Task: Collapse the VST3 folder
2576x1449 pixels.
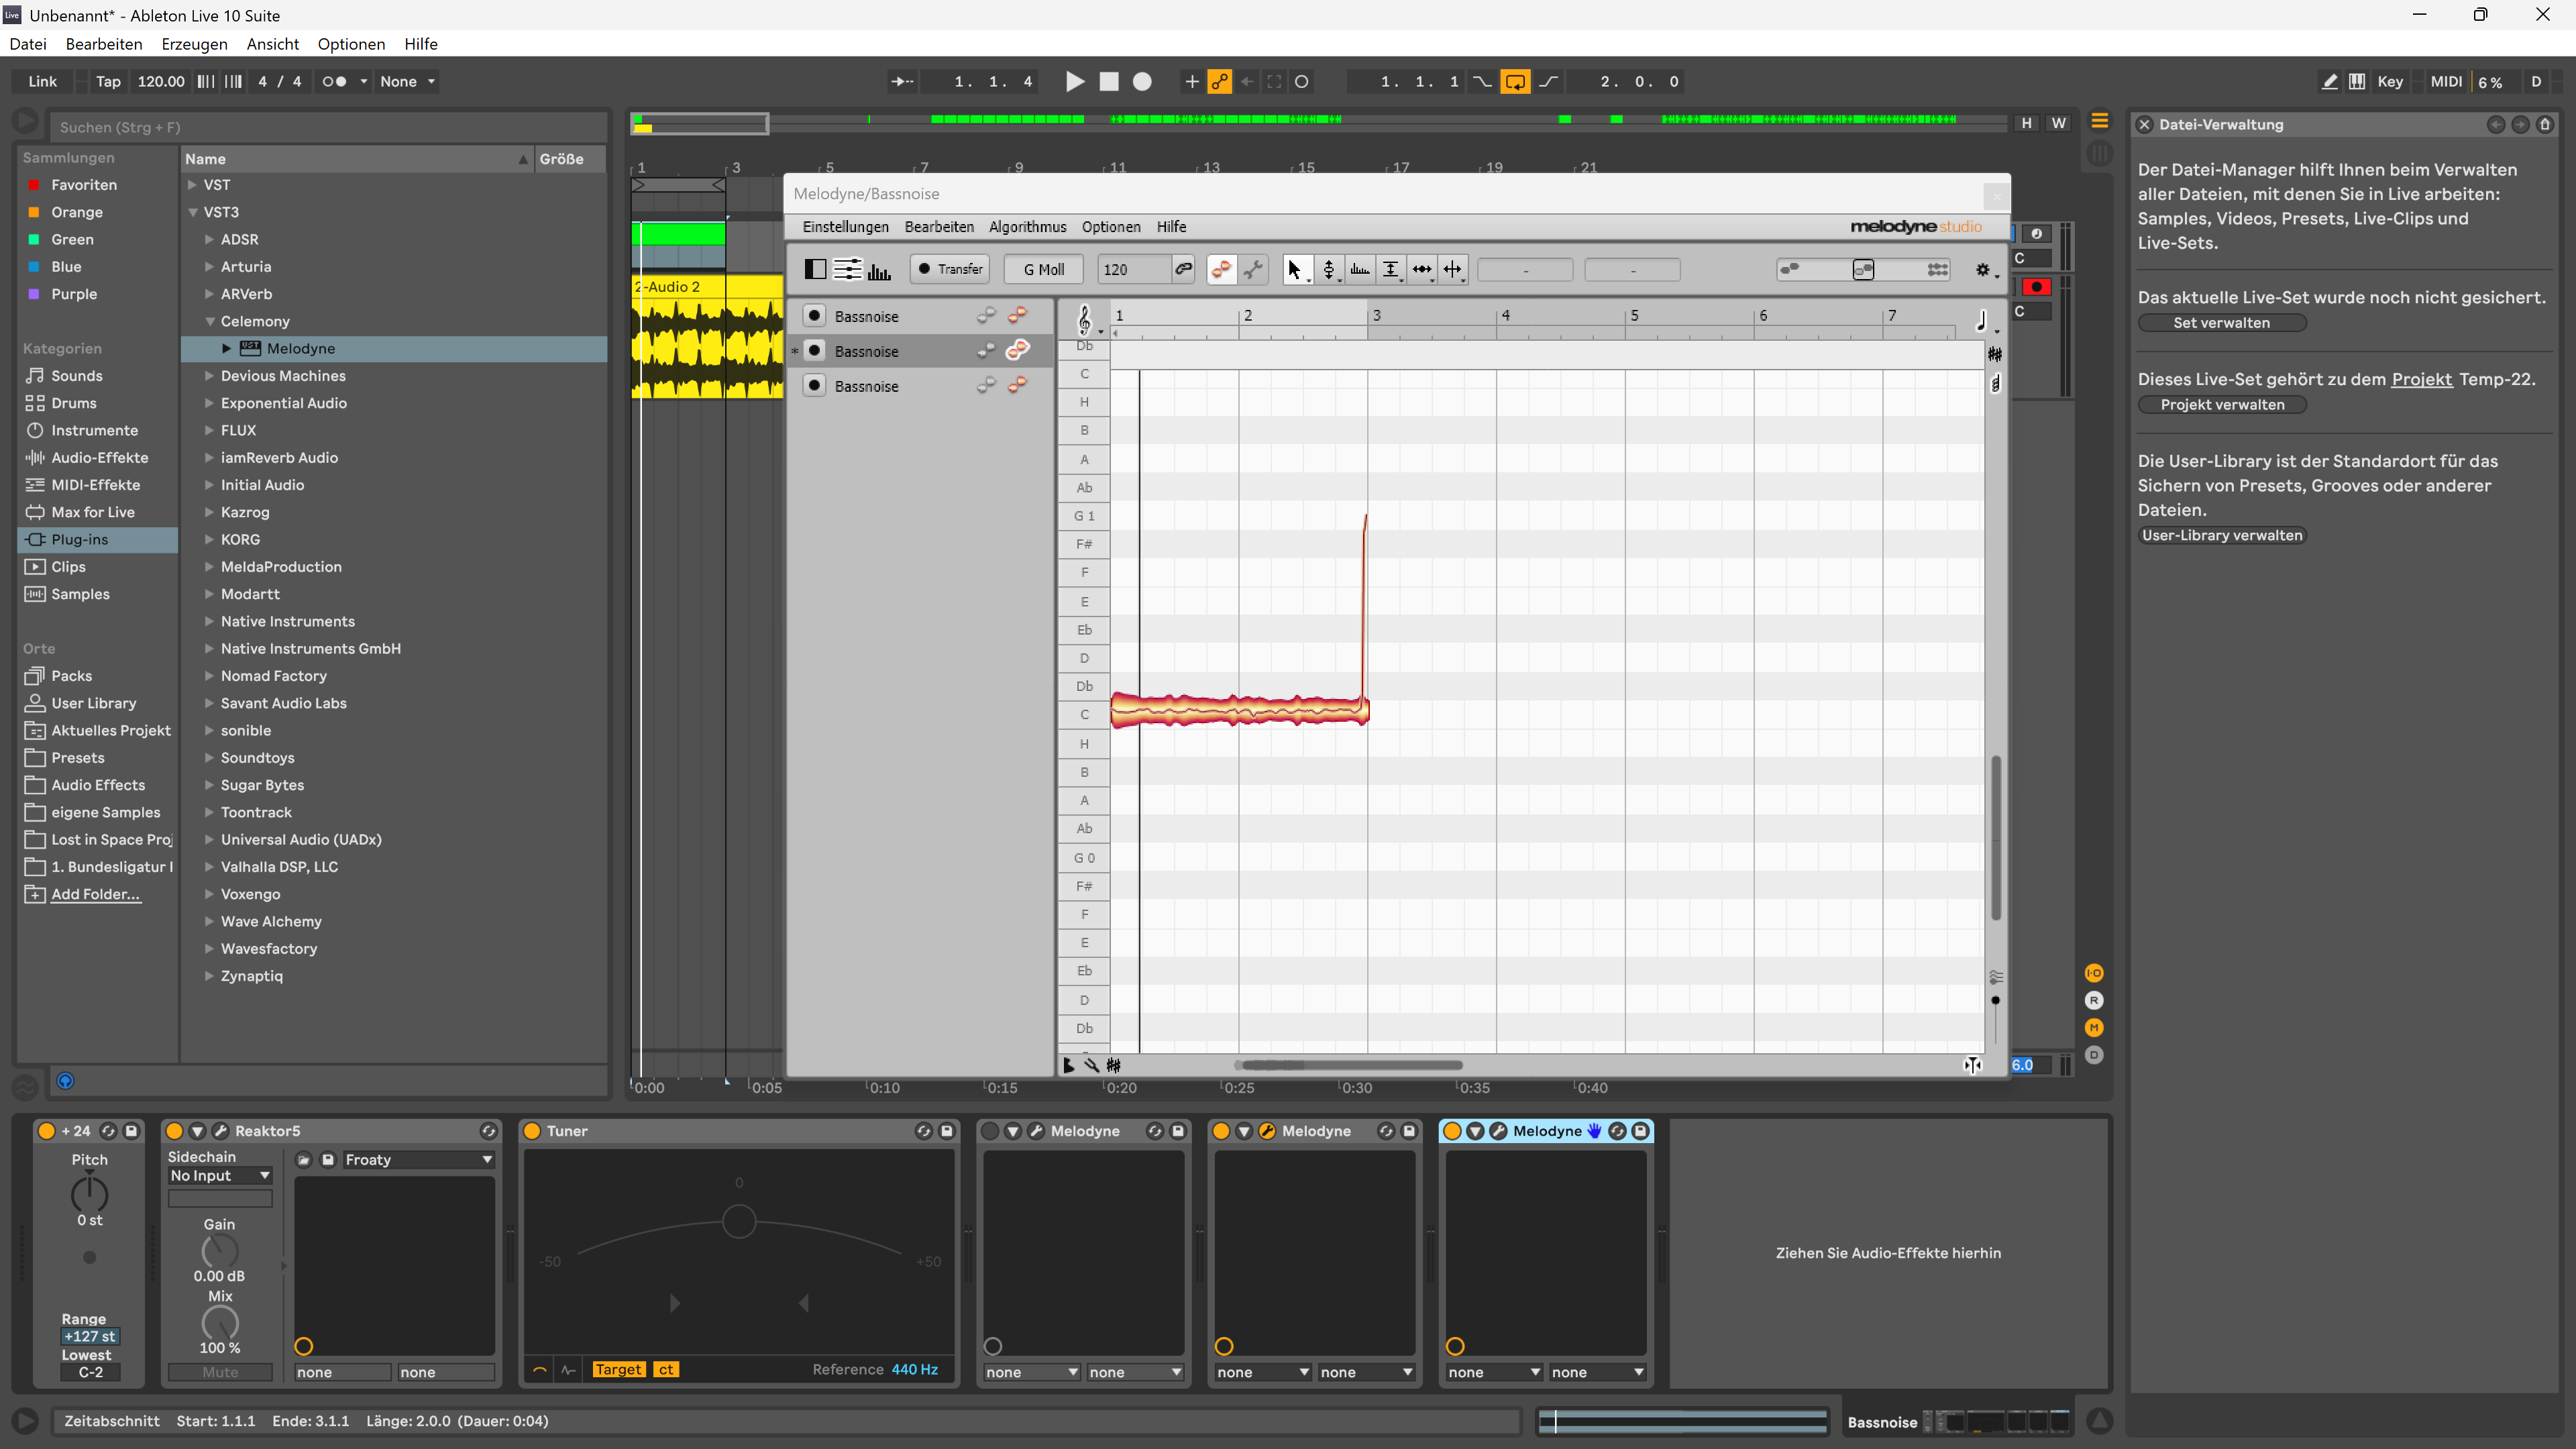Action: [192, 212]
